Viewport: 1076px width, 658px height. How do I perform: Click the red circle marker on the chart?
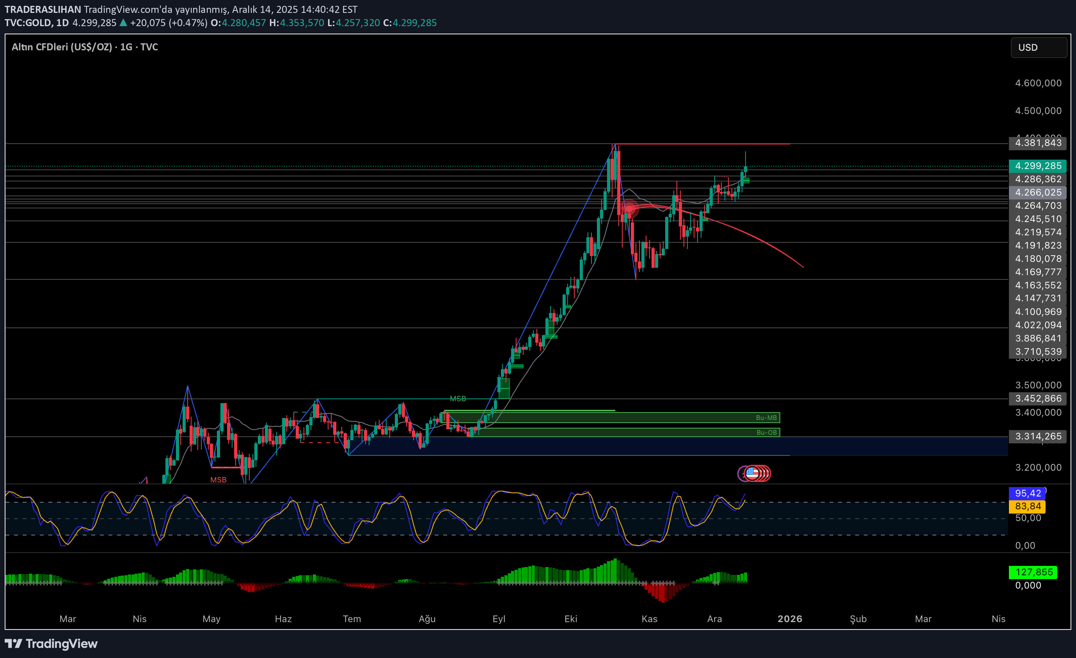[629, 209]
